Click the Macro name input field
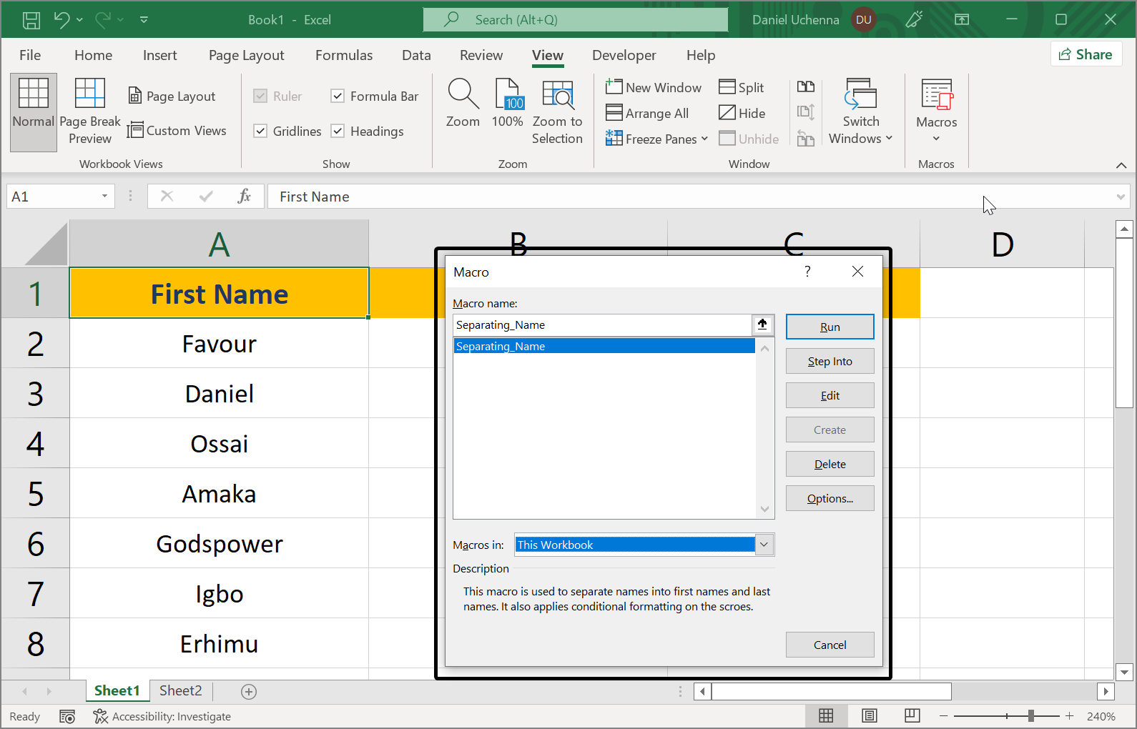 pos(602,325)
